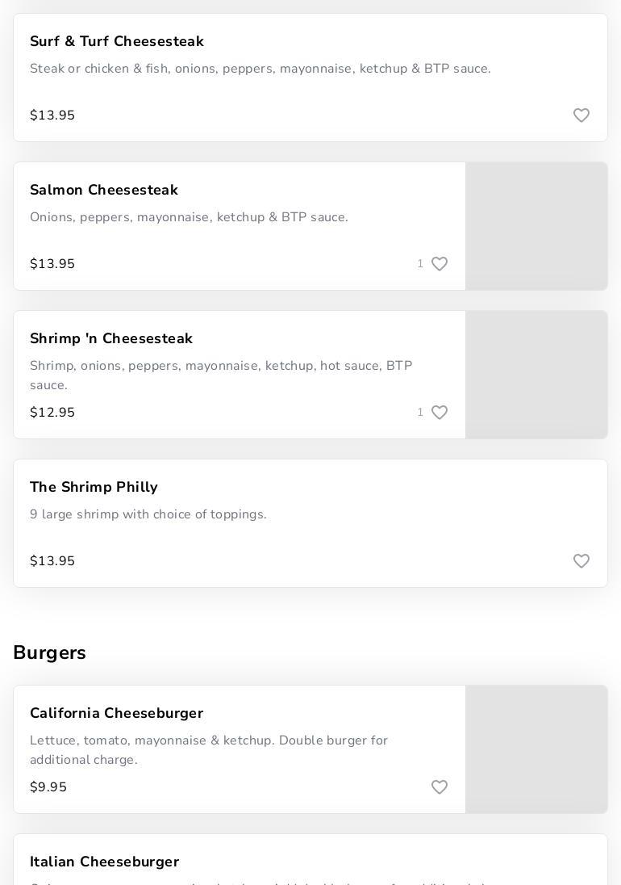Open Surf & Turf Cheesesteak title
Image resolution: width=621 pixels, height=885 pixels.
(117, 41)
